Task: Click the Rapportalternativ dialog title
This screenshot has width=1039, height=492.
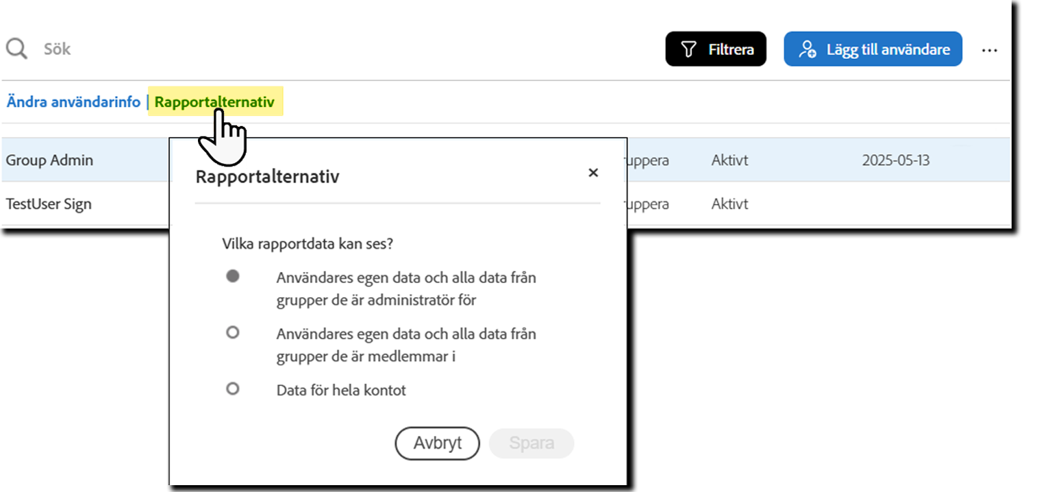Action: [266, 176]
